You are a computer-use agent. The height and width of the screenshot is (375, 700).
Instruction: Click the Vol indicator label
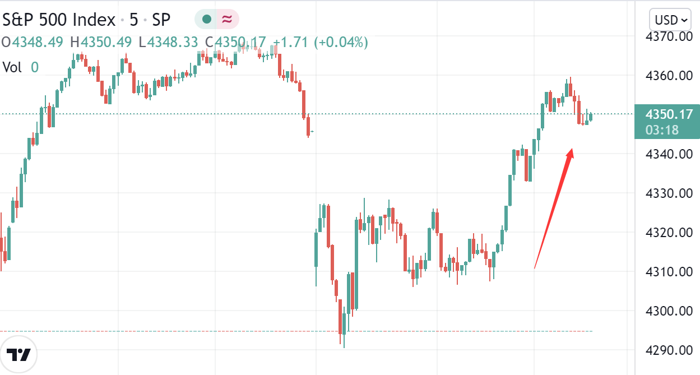(12, 68)
